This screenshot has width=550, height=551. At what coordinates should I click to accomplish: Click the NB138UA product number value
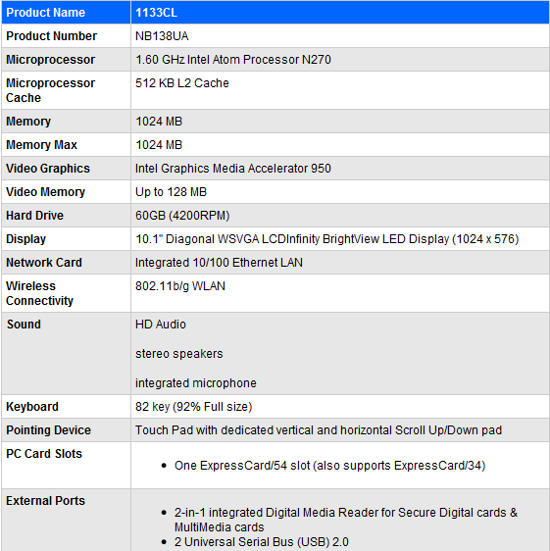click(x=162, y=36)
